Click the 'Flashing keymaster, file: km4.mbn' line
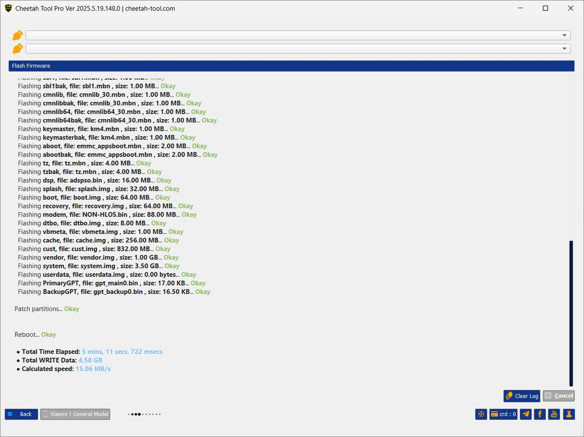Image resolution: width=584 pixels, height=437 pixels. 101,129
